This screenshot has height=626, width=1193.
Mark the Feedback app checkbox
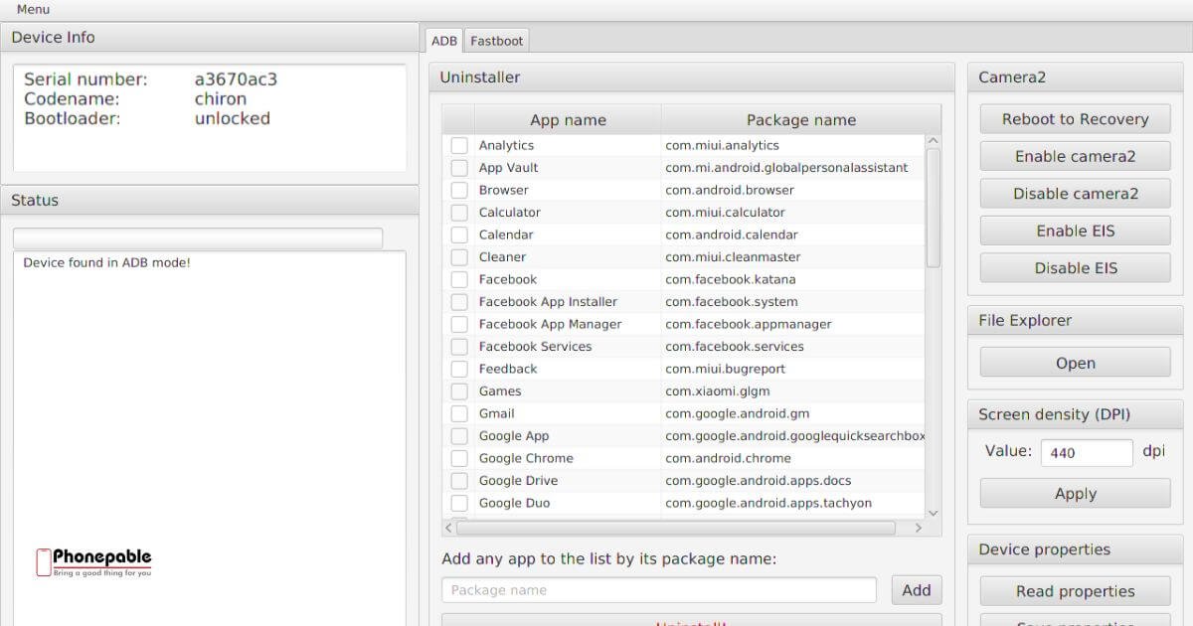[x=459, y=369]
